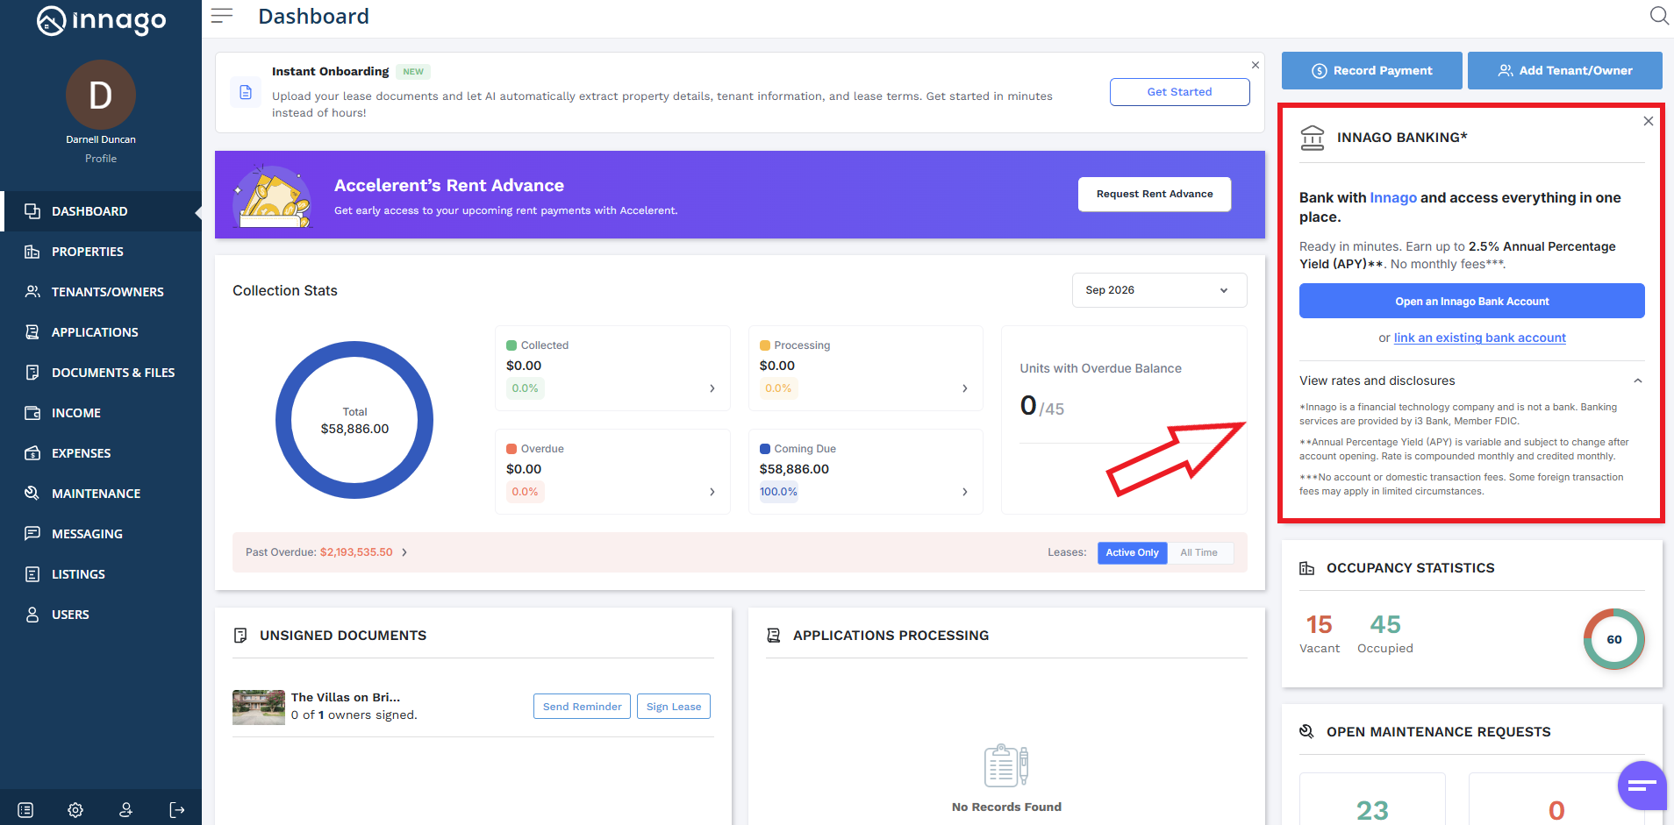
Task: Close the Innago Banking panel
Action: [1649, 121]
